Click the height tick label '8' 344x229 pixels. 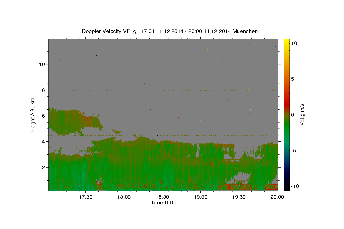pos(44,90)
